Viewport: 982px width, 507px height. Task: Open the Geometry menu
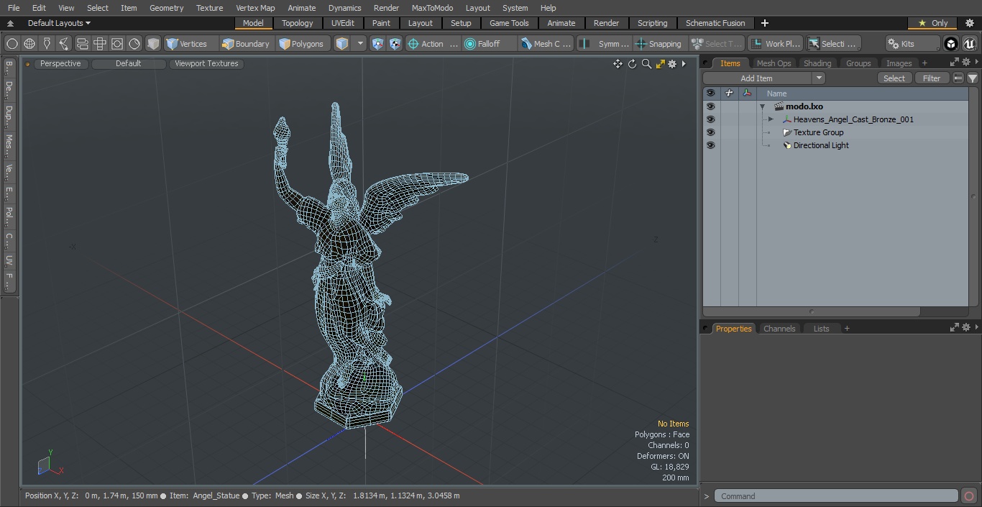tap(166, 8)
